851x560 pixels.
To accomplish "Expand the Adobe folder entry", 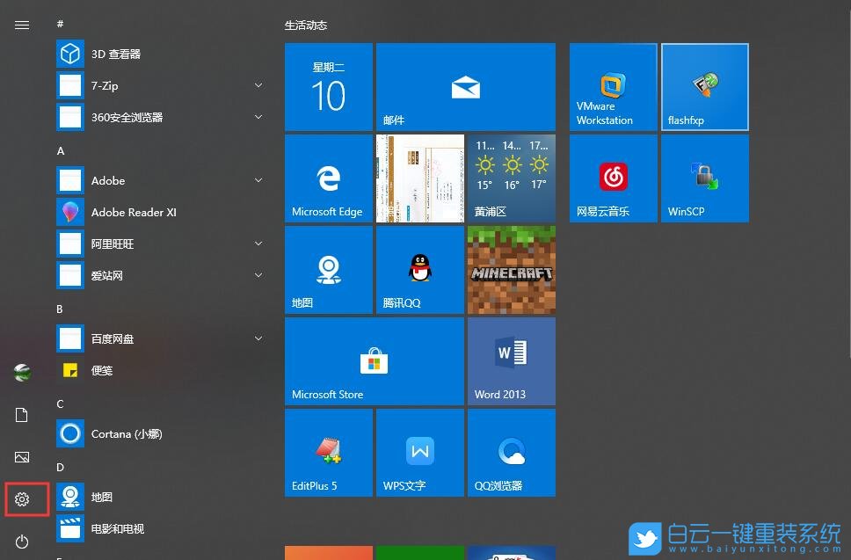I will coord(258,180).
